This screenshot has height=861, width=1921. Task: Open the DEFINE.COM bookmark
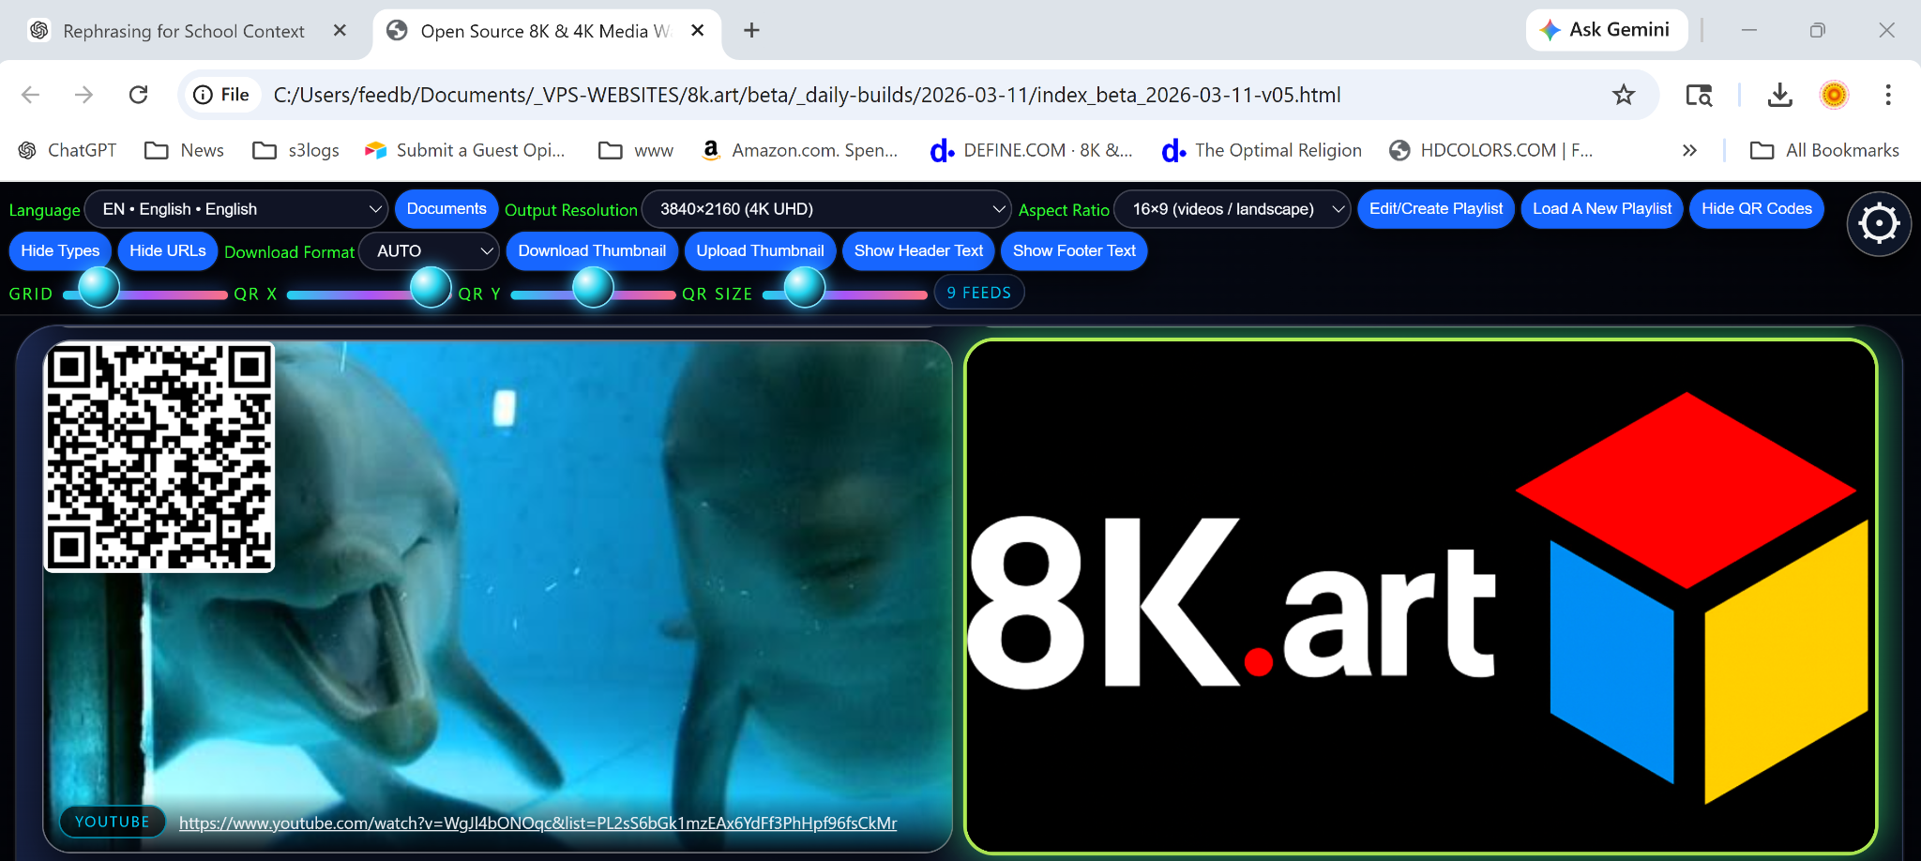pos(1031,150)
